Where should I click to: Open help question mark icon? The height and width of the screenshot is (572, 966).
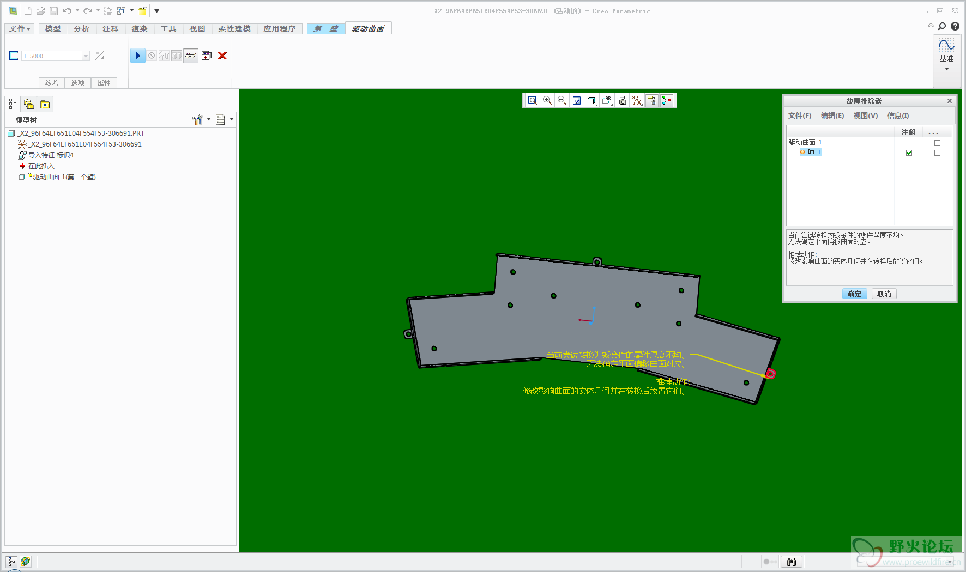click(955, 26)
